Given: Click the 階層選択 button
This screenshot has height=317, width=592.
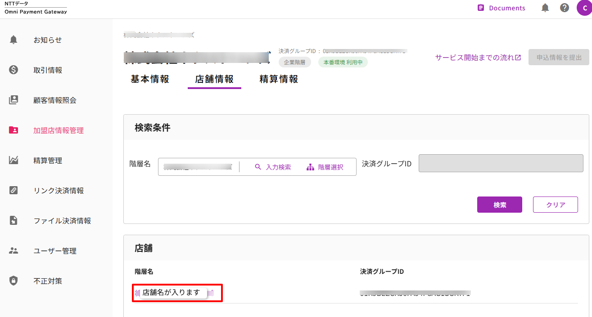Looking at the screenshot, I should (x=325, y=167).
